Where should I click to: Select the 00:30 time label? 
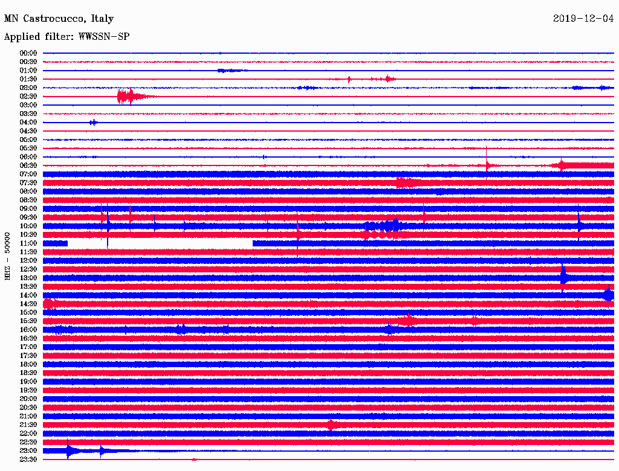(x=28, y=62)
